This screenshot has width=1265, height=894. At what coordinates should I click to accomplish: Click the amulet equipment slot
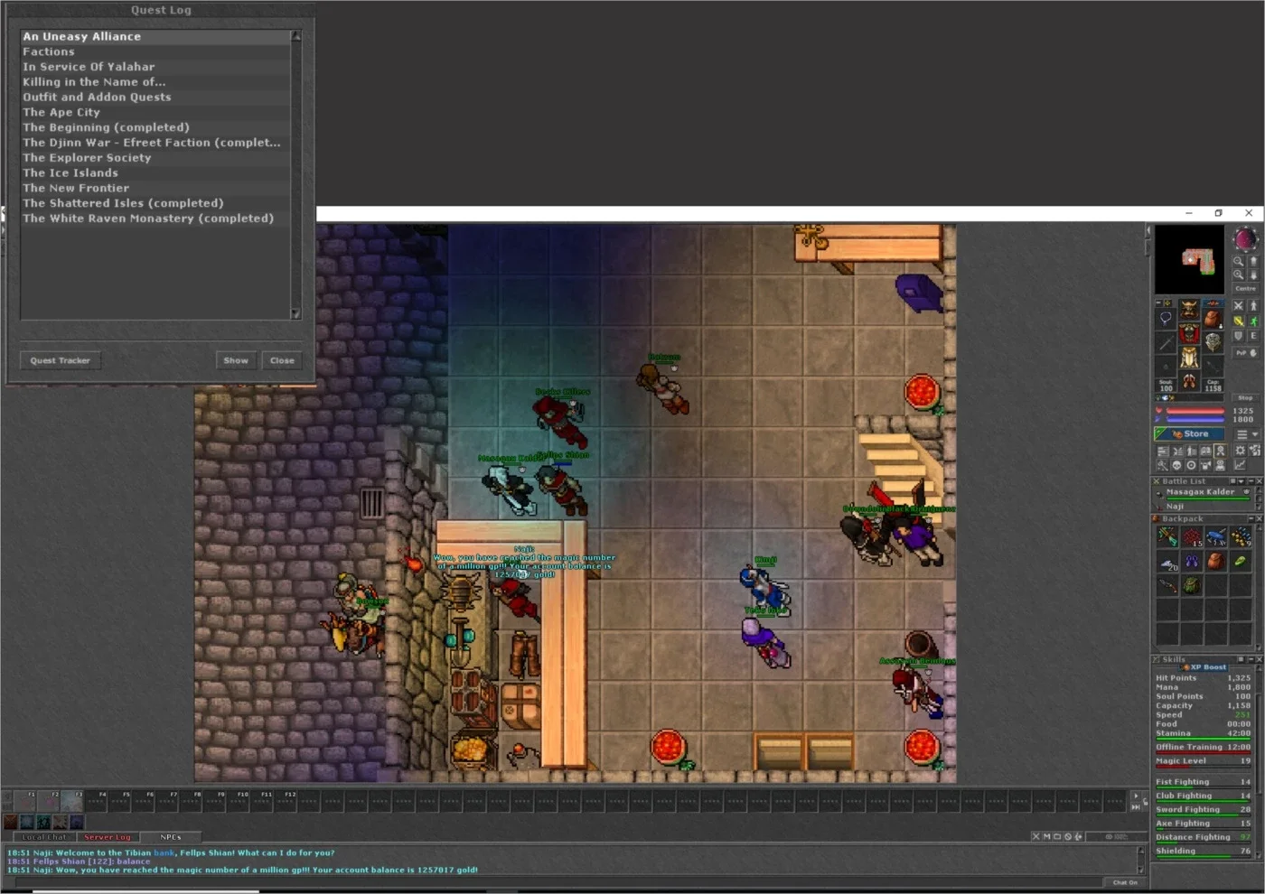coord(1166,319)
